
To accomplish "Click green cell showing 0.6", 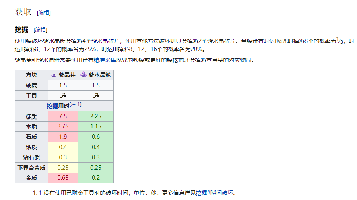I will 96,137.
